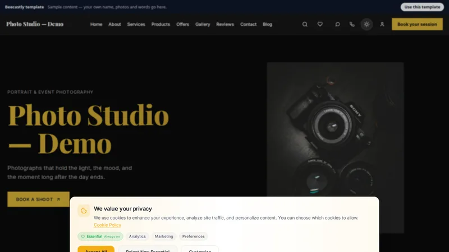The height and width of the screenshot is (252, 449).
Task: Open the Services menu item
Action: pyautogui.click(x=136, y=24)
